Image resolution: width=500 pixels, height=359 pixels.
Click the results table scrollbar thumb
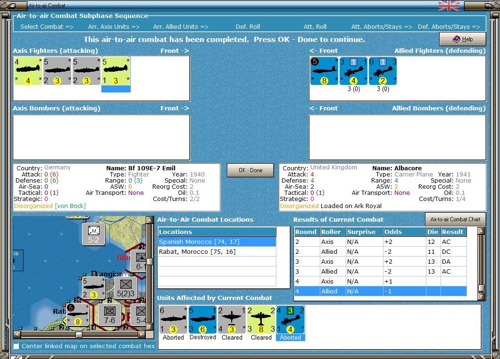pos(481,288)
